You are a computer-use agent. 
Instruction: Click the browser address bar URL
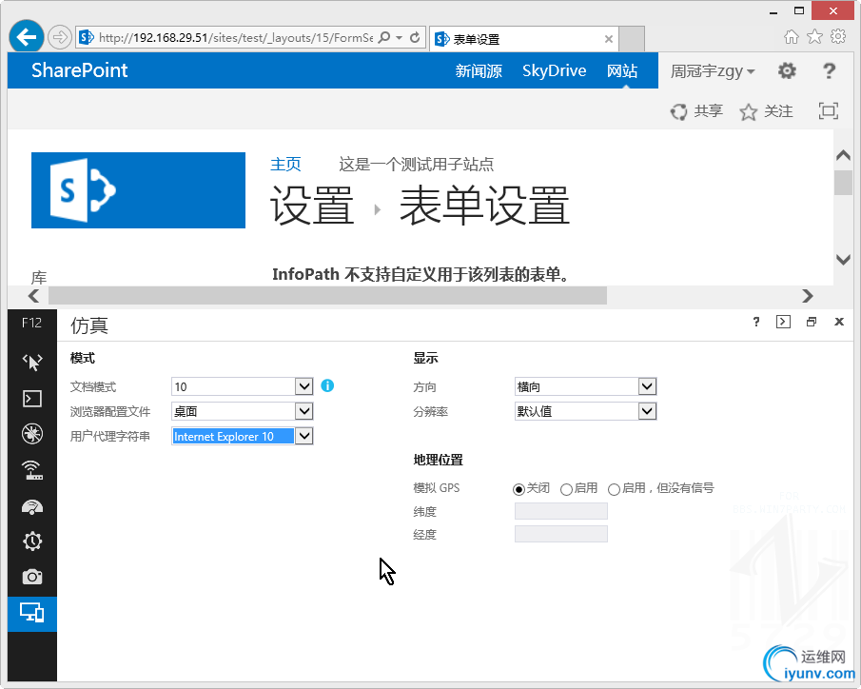(236, 37)
